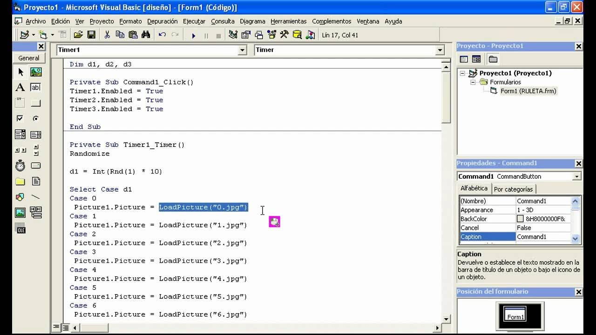Start the program with Run arrow

(x=193, y=35)
